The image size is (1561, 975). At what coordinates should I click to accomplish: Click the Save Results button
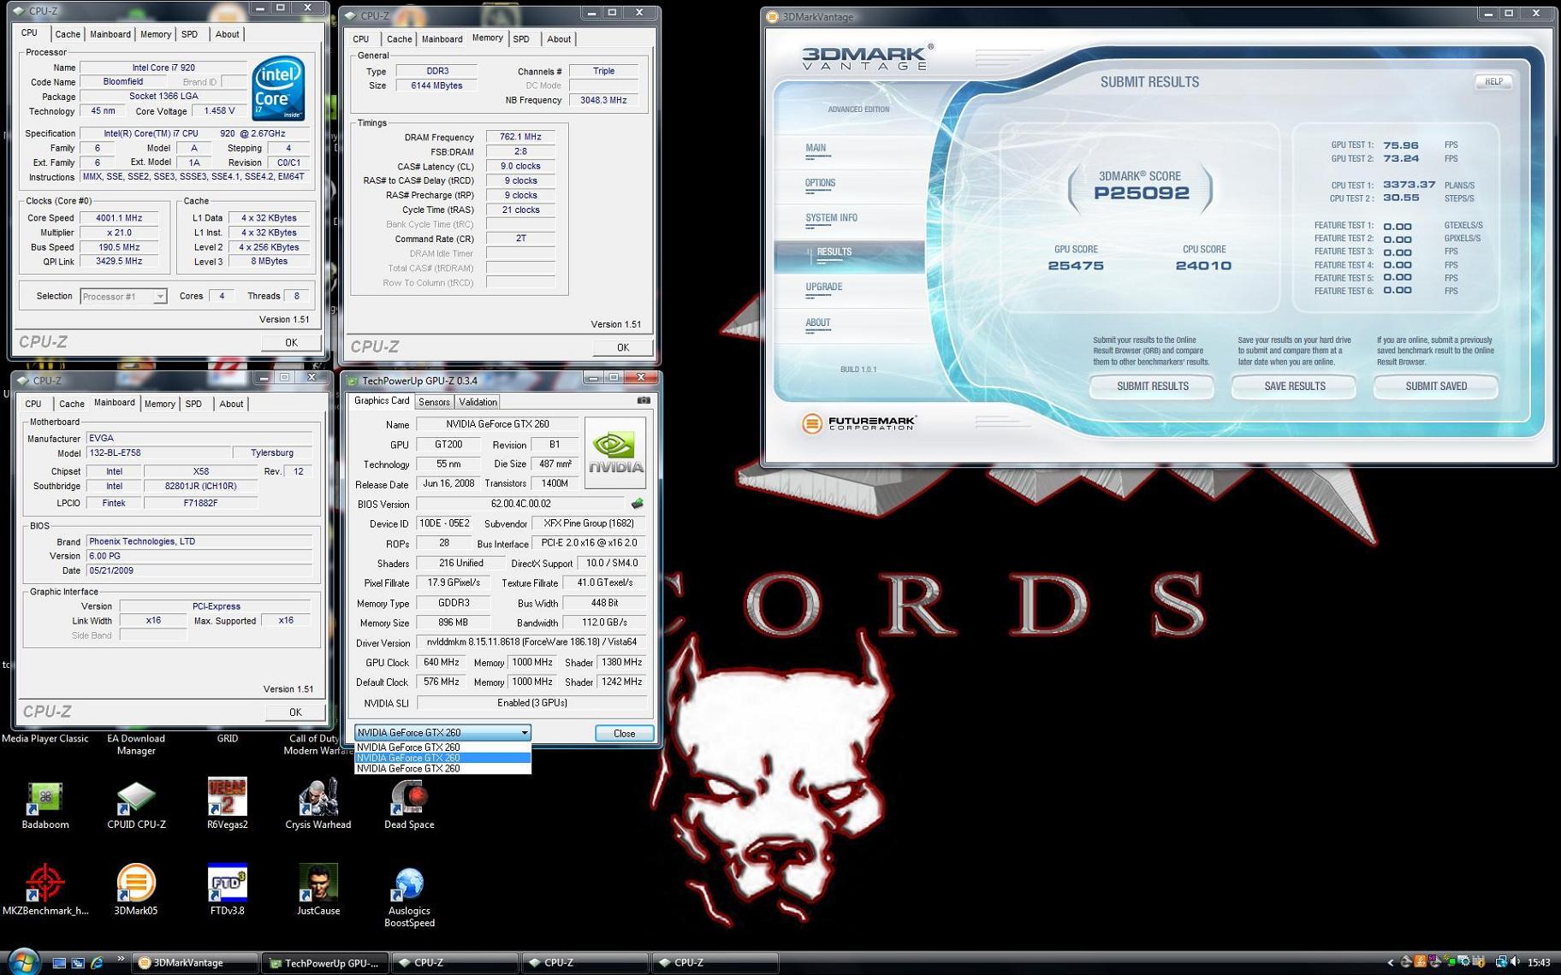pos(1294,387)
